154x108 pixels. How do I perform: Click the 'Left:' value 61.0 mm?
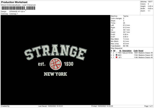tap(126, 25)
